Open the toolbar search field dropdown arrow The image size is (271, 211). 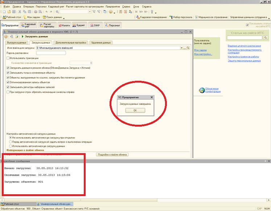click(90, 12)
